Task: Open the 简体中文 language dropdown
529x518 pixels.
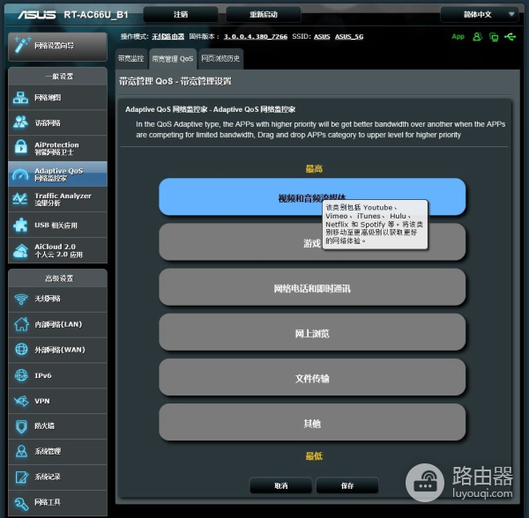Action: (x=480, y=14)
